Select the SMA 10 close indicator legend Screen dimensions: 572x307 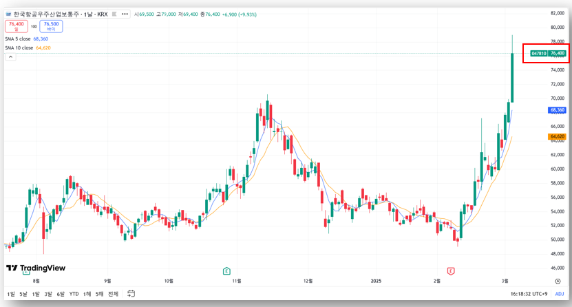point(28,47)
